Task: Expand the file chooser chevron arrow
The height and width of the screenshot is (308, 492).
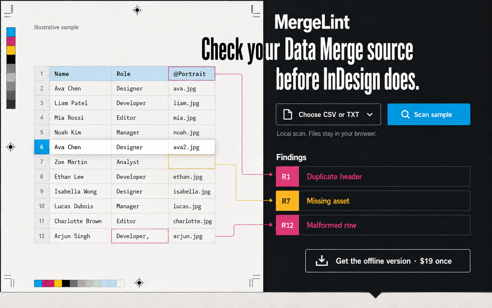Action: tap(370, 115)
